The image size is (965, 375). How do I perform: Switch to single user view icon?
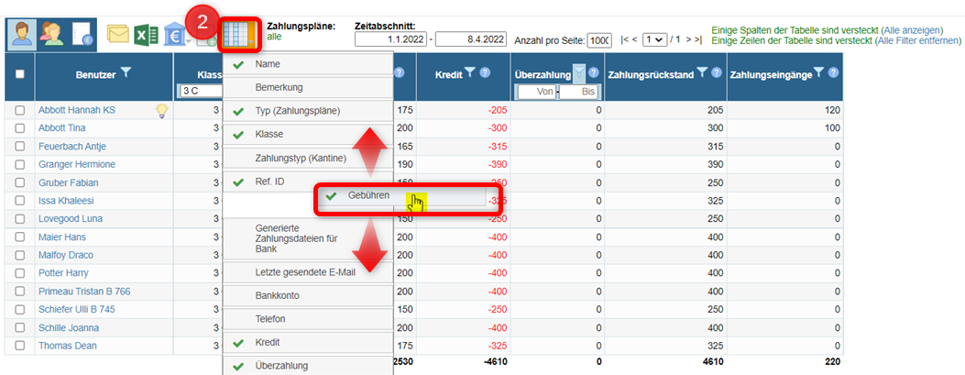[x=22, y=34]
